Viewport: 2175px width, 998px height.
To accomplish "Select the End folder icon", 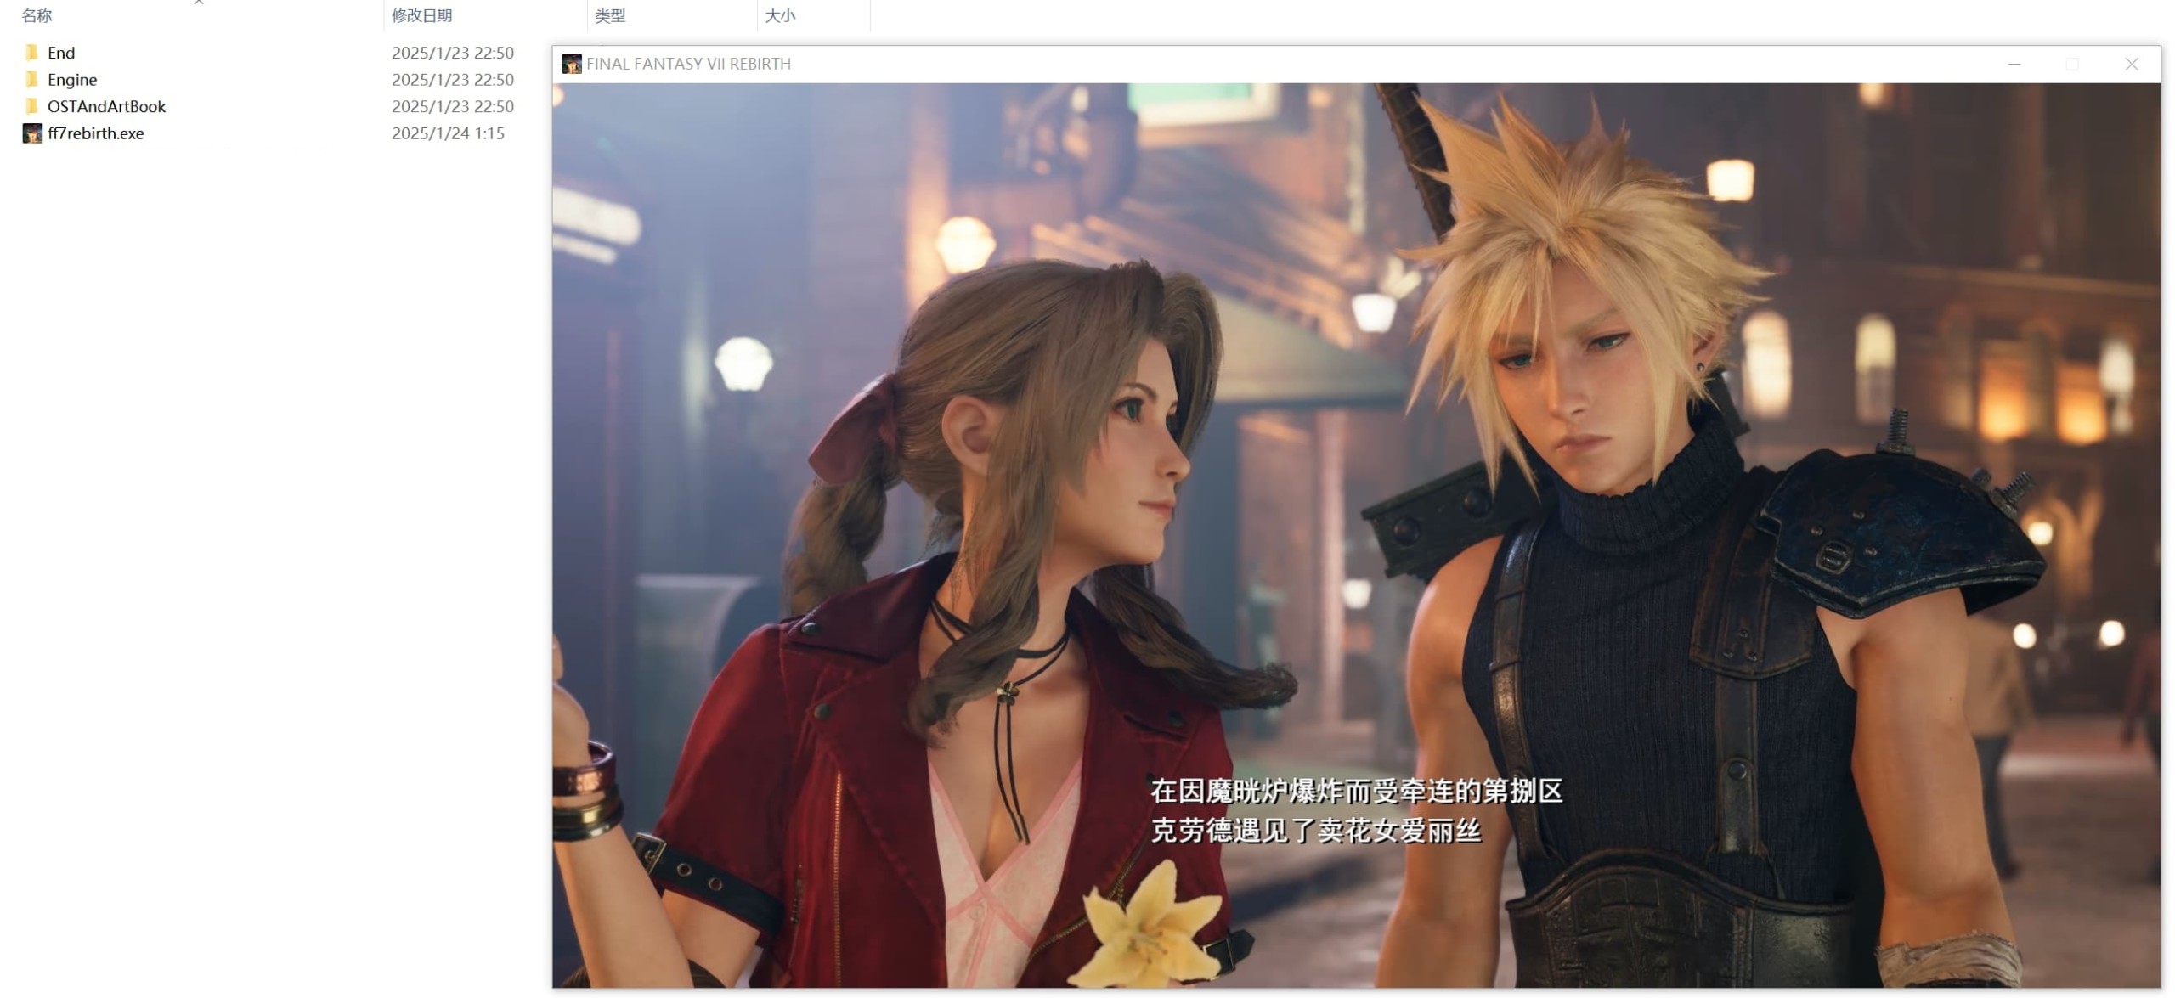I will (32, 53).
